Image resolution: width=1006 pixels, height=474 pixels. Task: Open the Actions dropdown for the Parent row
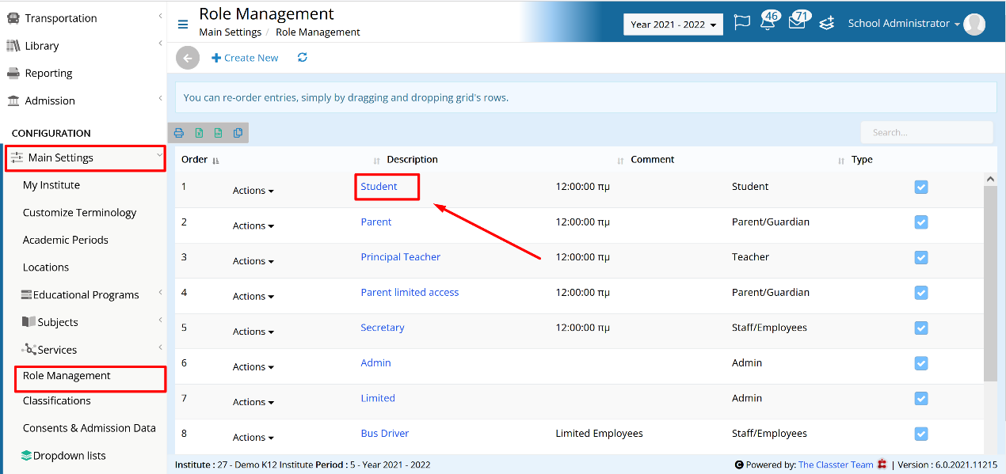pyautogui.click(x=253, y=226)
